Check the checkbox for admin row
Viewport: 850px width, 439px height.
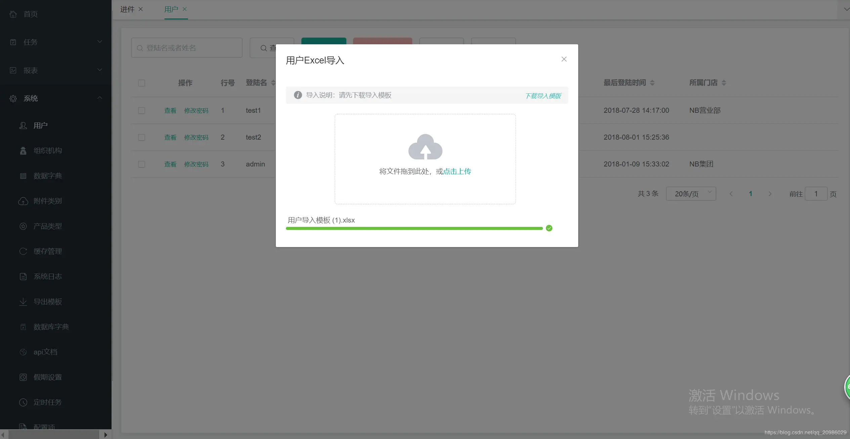point(141,164)
